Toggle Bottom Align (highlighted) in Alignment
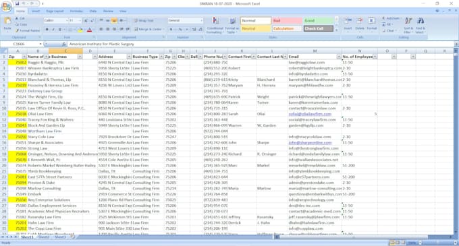Screen dimensions: 459x246 click(x=114, y=20)
